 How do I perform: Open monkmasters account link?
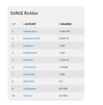tap(30, 53)
